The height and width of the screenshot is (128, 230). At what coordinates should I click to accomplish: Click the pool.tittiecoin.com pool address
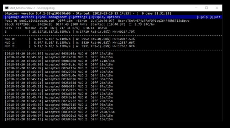click(37, 21)
